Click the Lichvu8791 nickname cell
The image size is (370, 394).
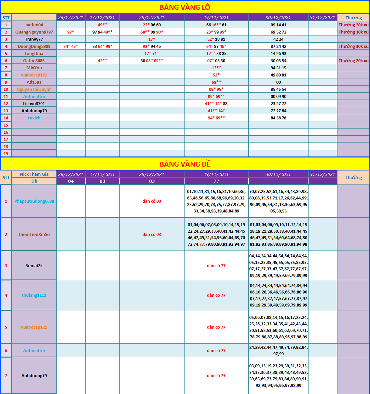[x=34, y=103]
